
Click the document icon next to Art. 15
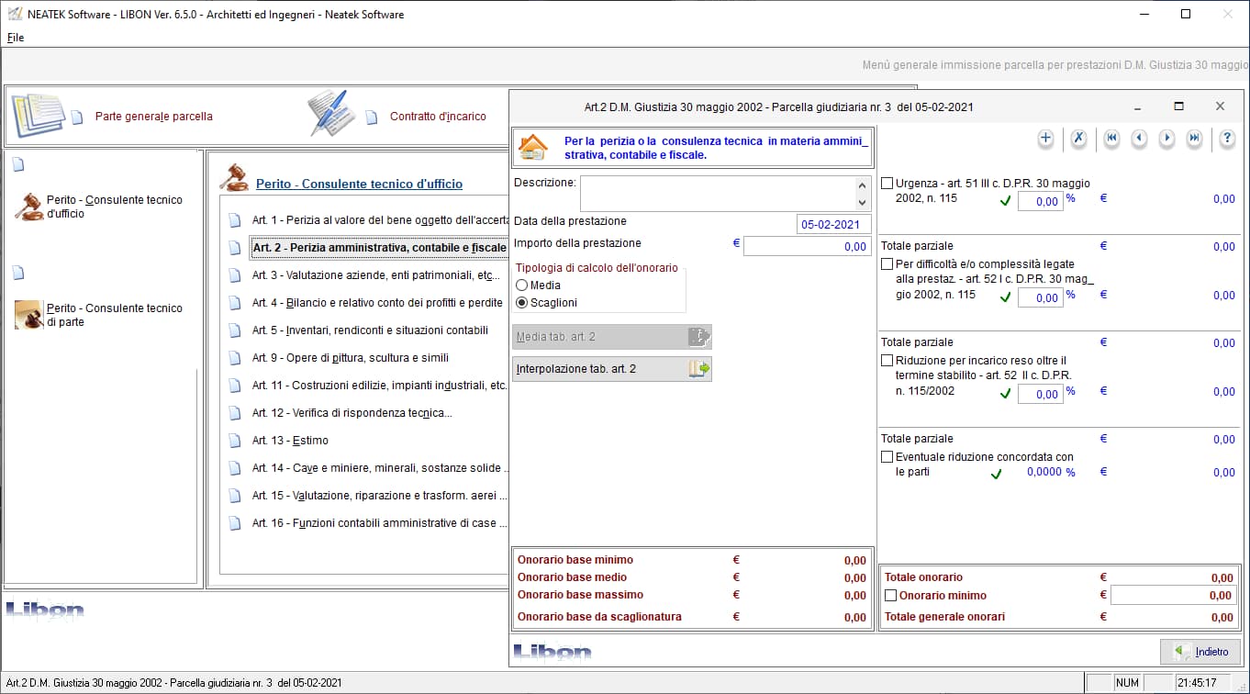[235, 496]
